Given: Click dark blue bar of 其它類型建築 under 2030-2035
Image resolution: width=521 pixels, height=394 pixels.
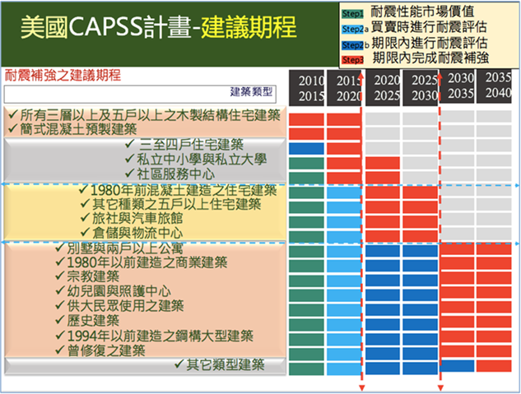Looking at the screenshot, I should tap(457, 366).
